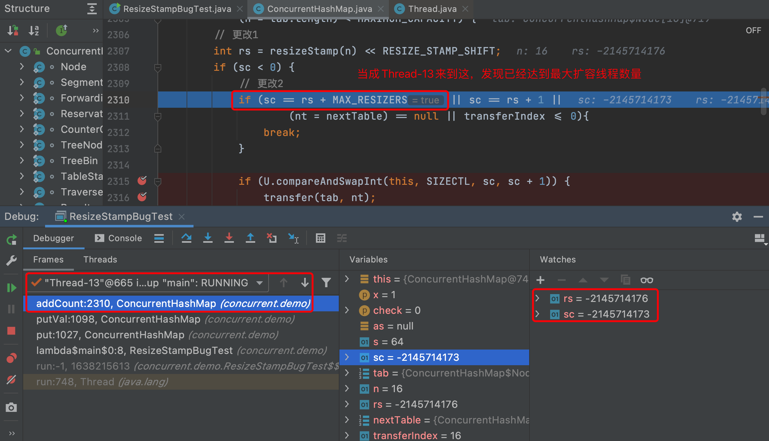Click editor vertical scrollbar
Image resolution: width=769 pixels, height=441 pixels.
coord(764,102)
